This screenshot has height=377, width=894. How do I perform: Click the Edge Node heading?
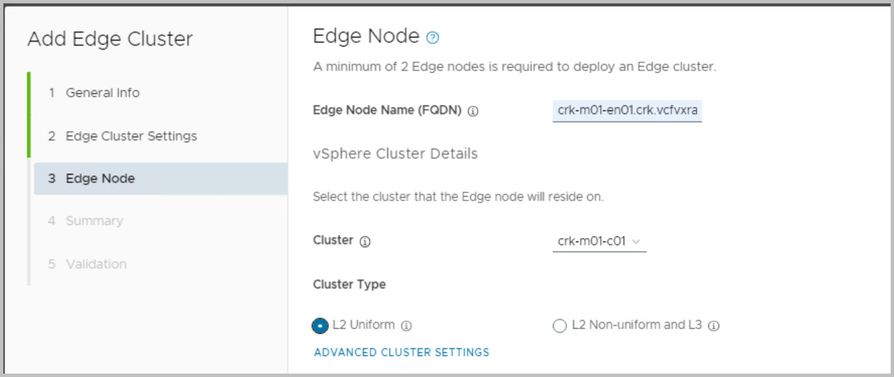[x=366, y=36]
